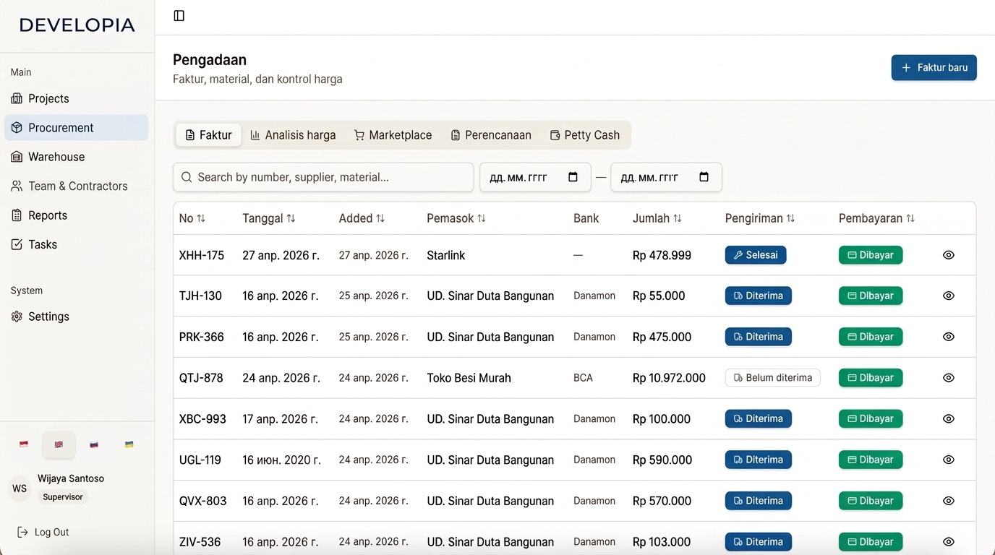Sort invoices by Tanggal
The width and height of the screenshot is (995, 555).
pos(269,218)
